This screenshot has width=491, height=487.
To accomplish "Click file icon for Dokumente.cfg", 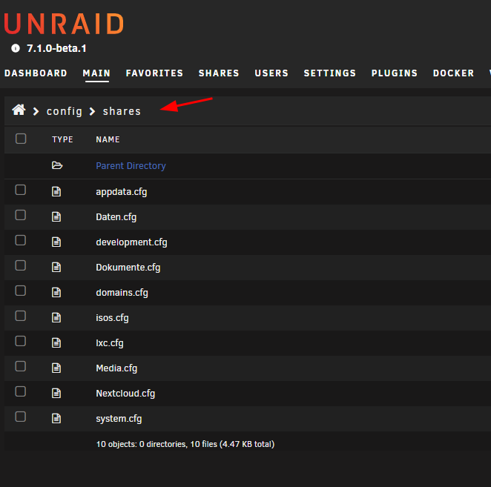I will 56,268.
